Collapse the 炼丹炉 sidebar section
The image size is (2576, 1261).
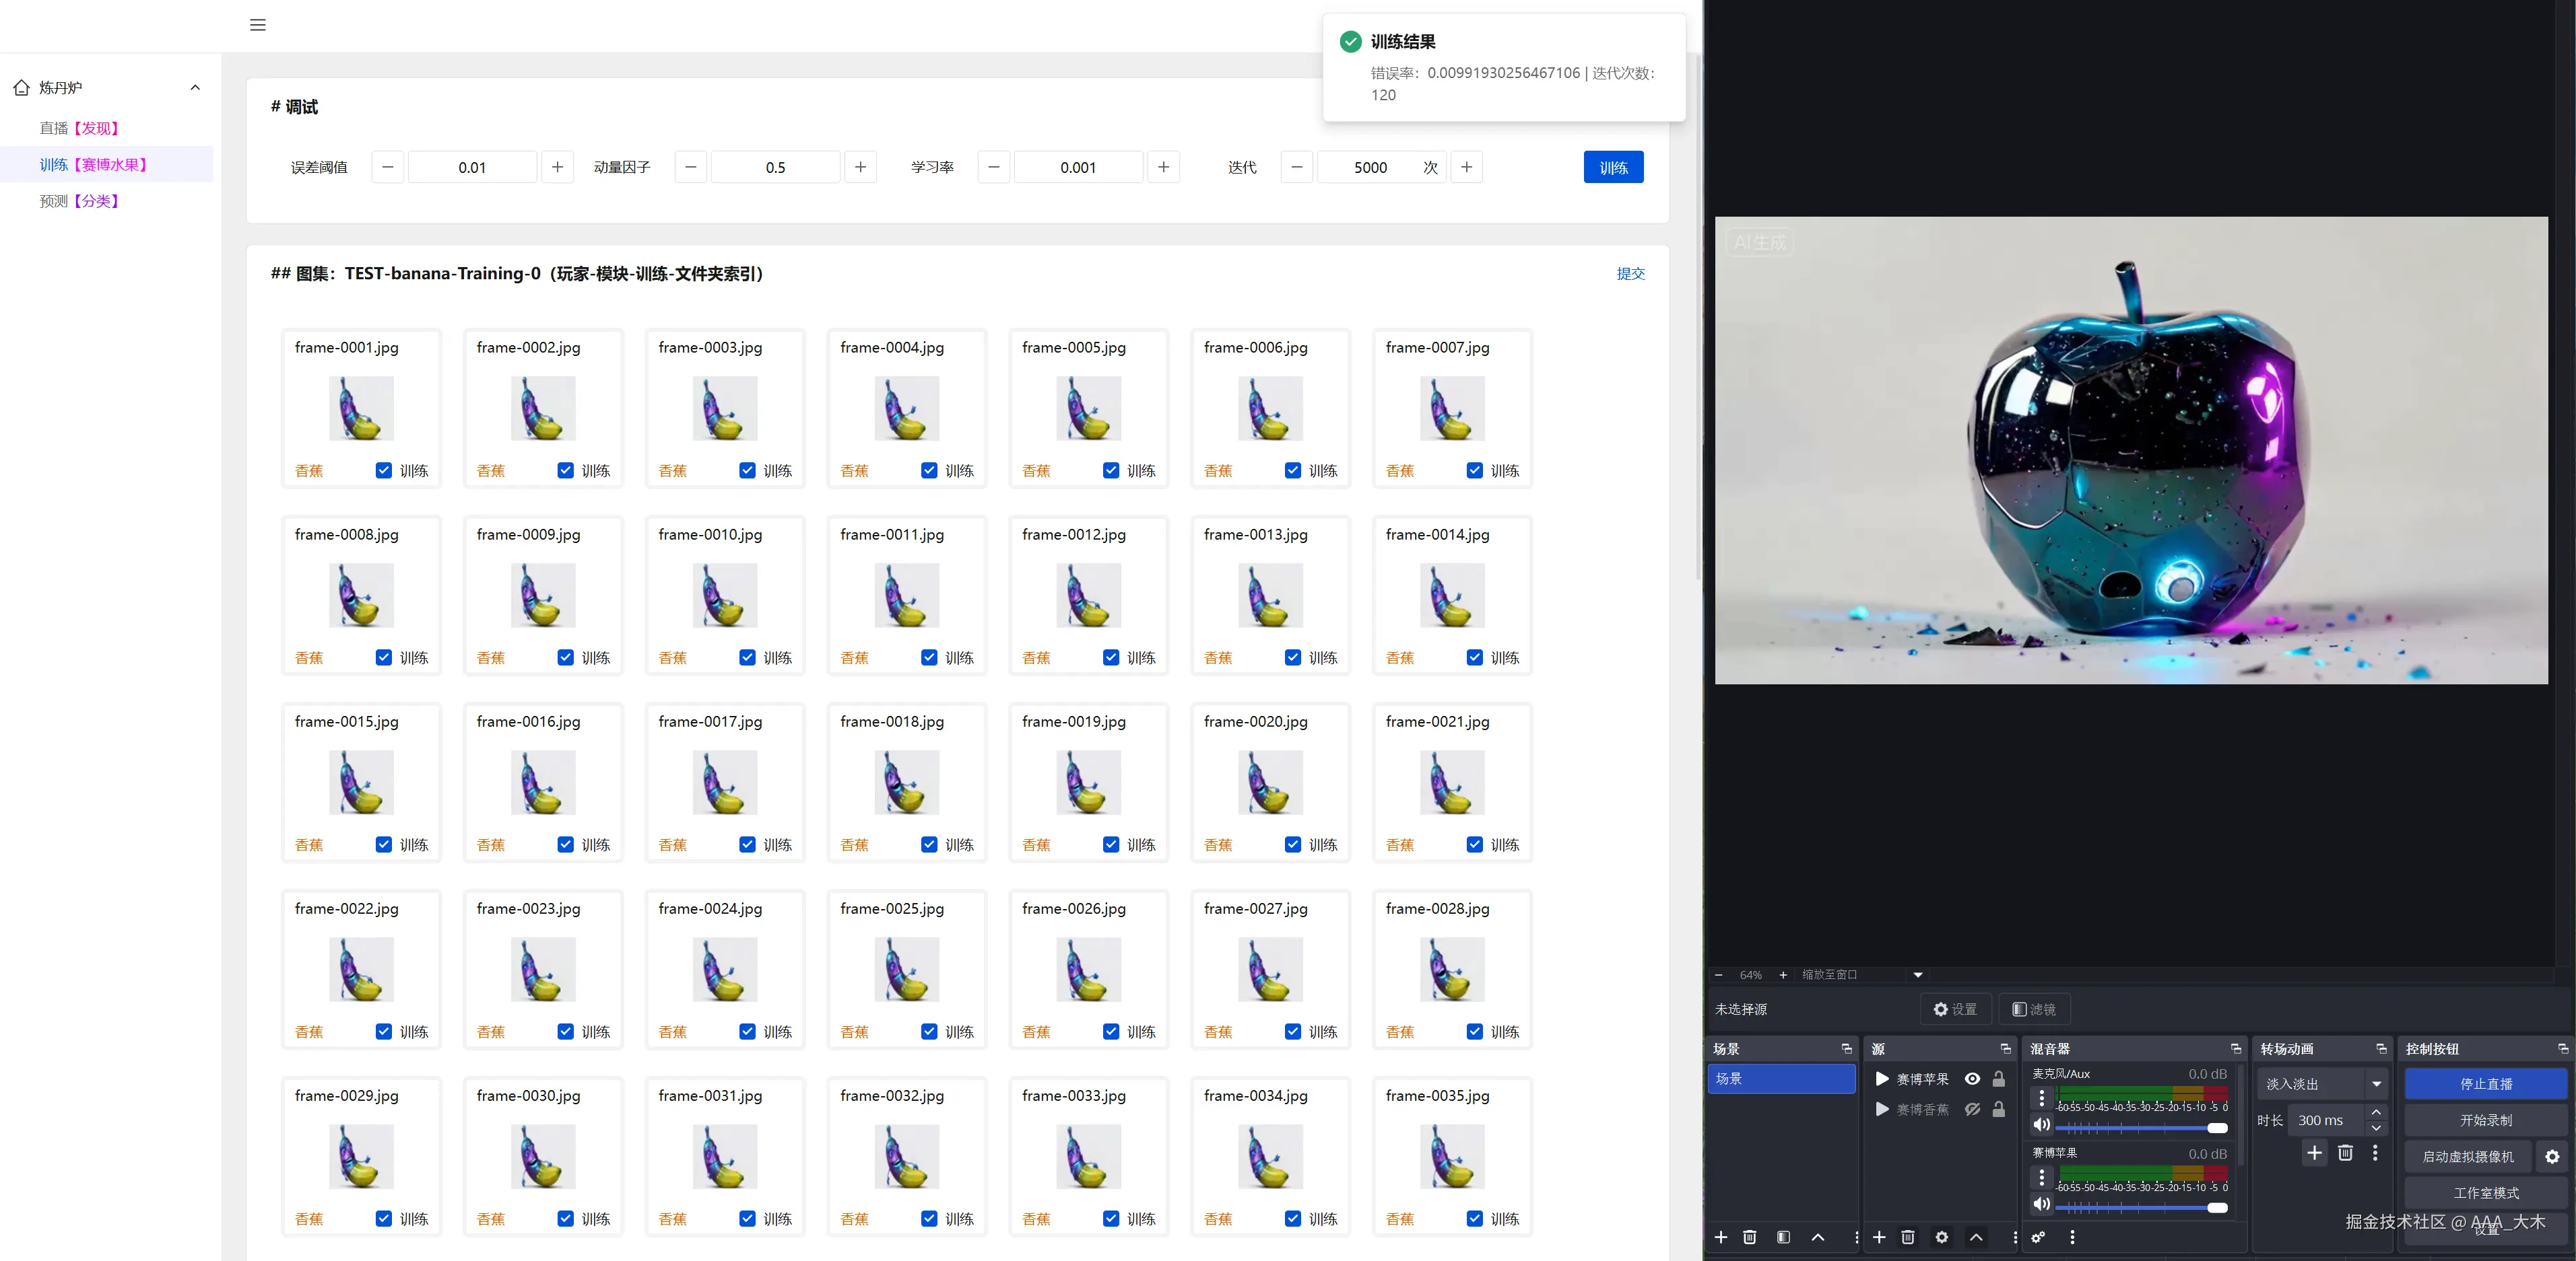[x=195, y=87]
